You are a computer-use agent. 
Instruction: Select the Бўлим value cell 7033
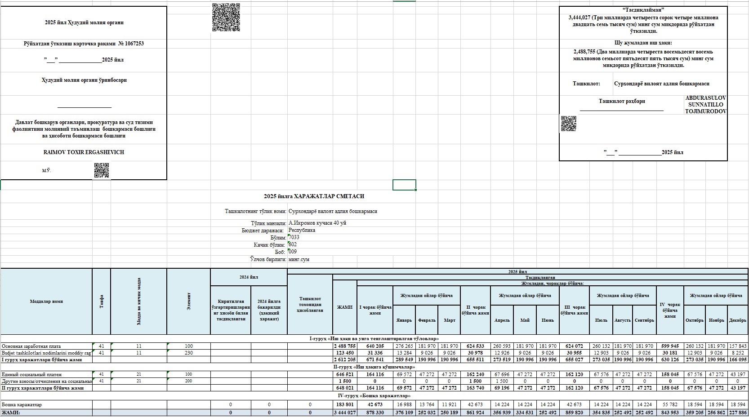tap(294, 237)
